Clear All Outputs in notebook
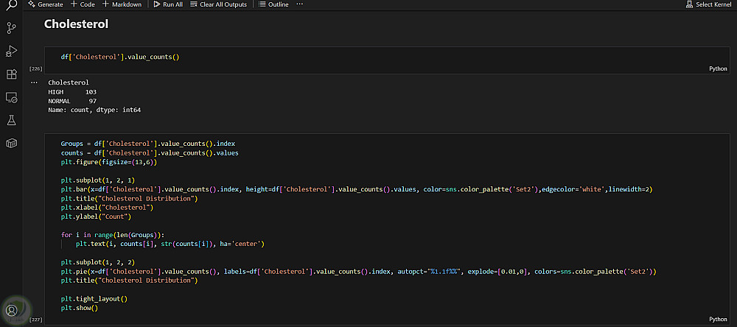 219,4
